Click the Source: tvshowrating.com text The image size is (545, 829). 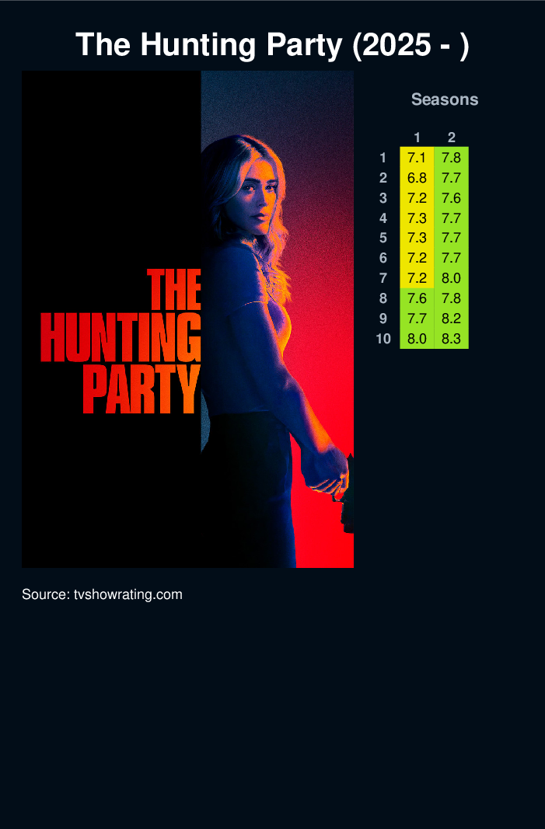point(102,594)
